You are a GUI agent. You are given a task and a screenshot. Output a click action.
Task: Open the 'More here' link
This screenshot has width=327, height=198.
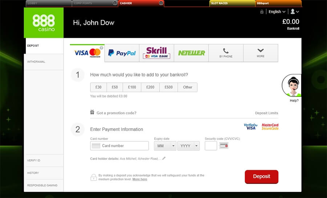point(140,179)
